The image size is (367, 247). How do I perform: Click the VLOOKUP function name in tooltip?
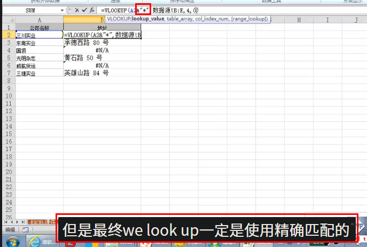[118, 19]
